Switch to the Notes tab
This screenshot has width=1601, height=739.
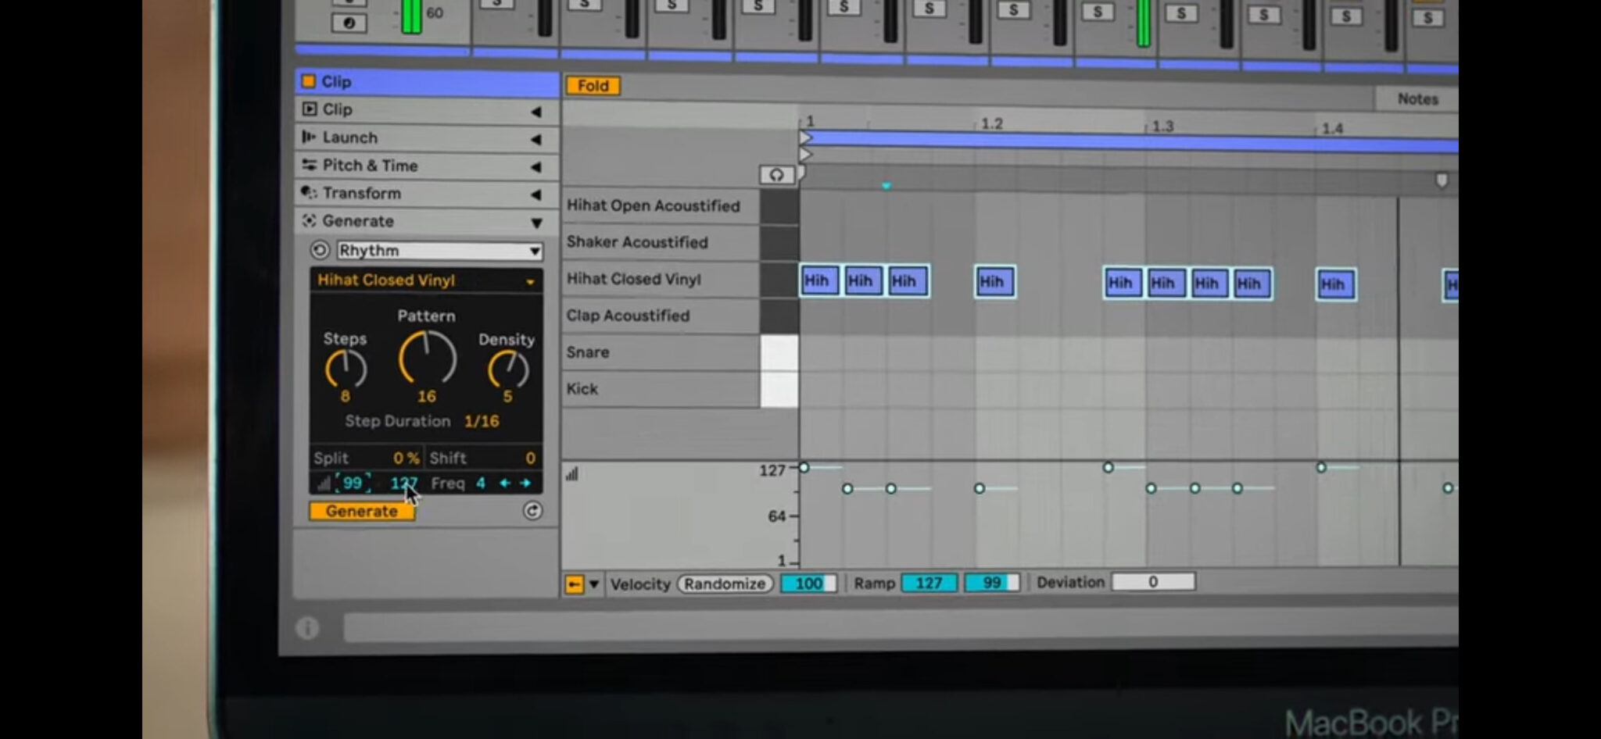[x=1417, y=99]
